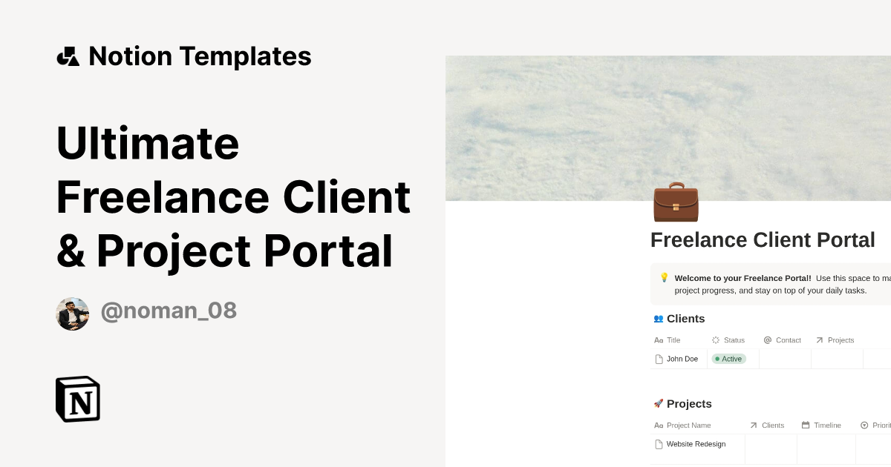Click the briefcase page icon above the portal title
This screenshot has width=891, height=467.
(675, 202)
